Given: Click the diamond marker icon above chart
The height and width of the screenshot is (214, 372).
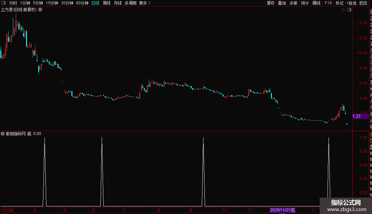Looking at the screenshot, I should [x=343, y=10].
